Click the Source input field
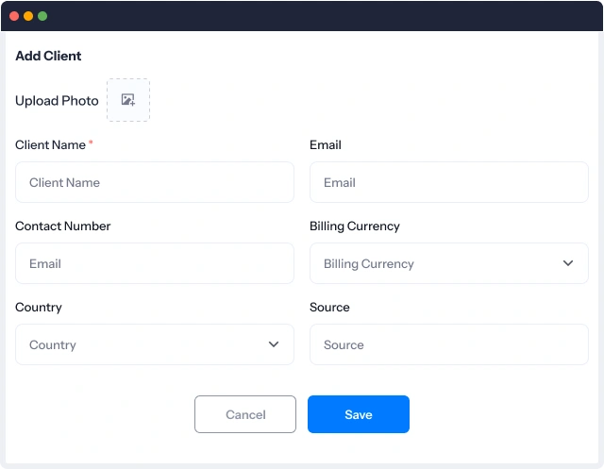Viewport: 604px width, 469px height. tap(449, 344)
